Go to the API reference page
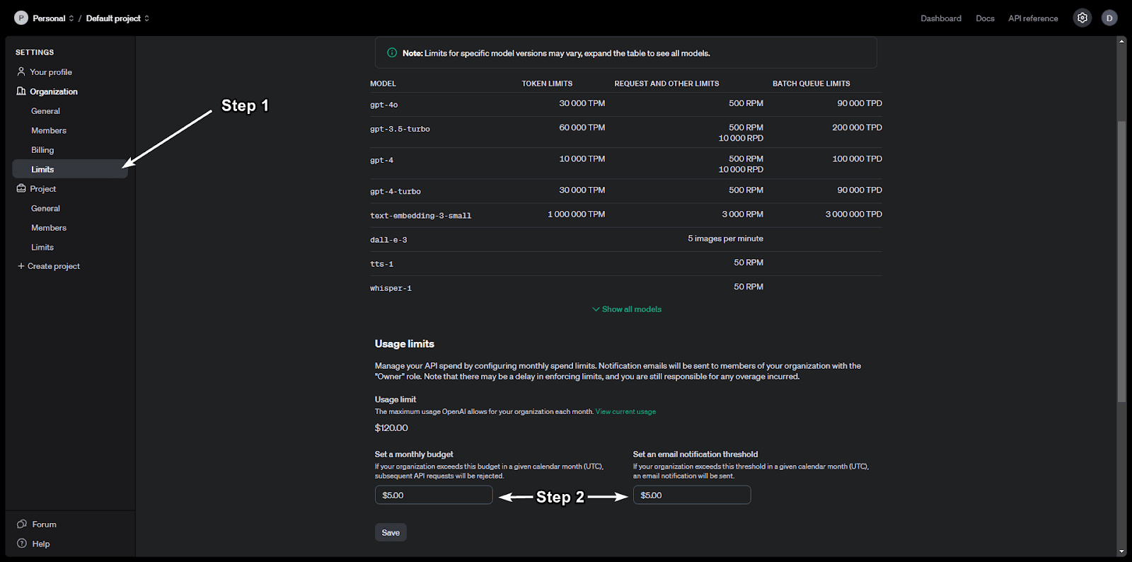Viewport: 1132px width, 562px height. click(1033, 18)
